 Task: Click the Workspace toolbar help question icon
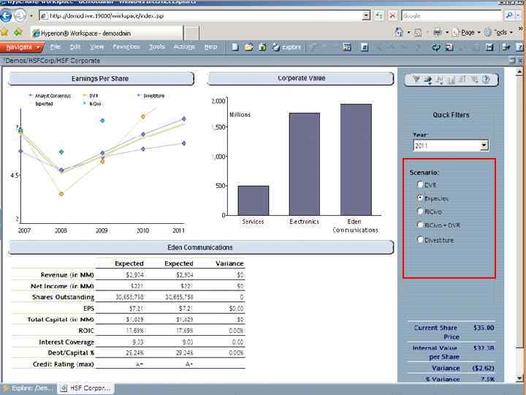(x=520, y=48)
